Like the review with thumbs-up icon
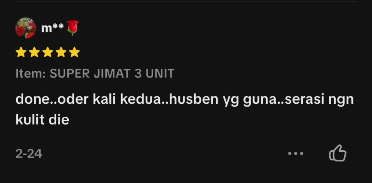372x183 pixels. tap(337, 153)
